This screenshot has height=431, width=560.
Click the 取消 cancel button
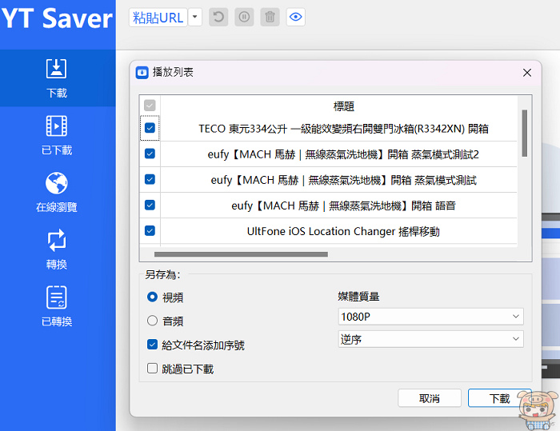(429, 398)
